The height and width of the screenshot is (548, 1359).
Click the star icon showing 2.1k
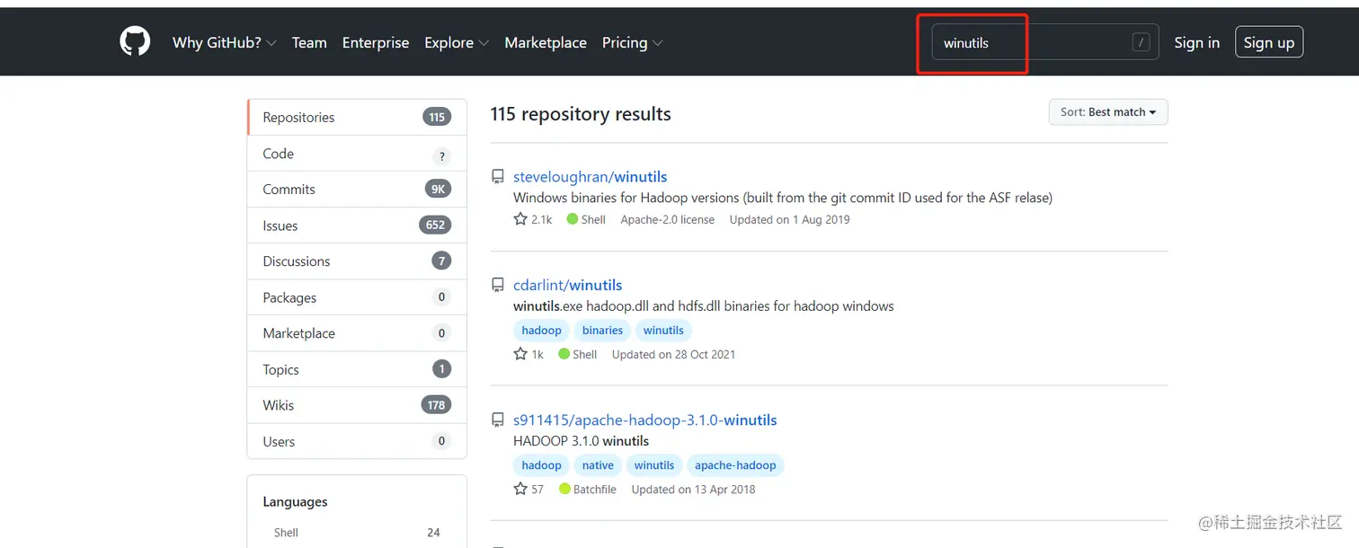click(x=520, y=219)
